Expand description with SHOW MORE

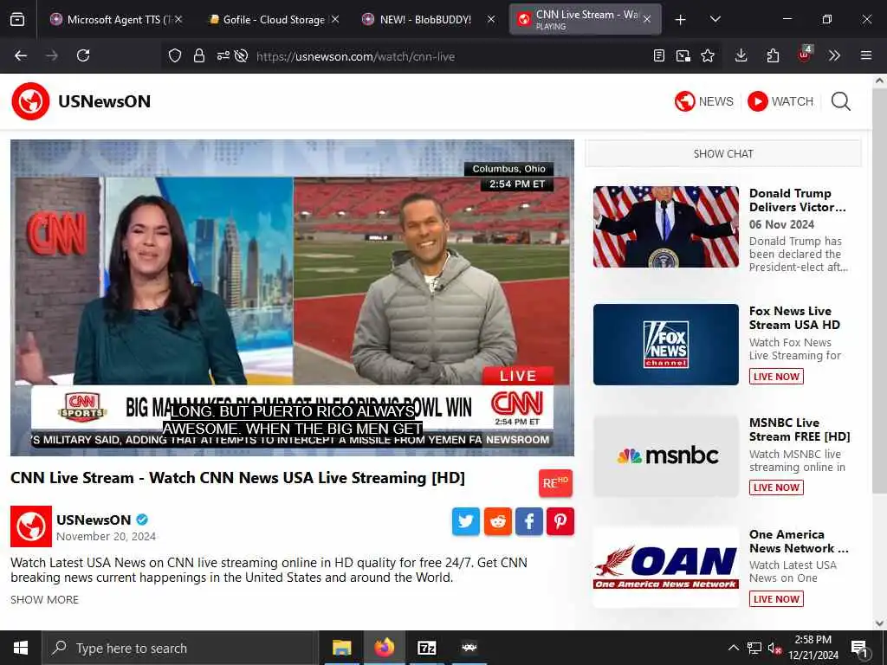(45, 599)
